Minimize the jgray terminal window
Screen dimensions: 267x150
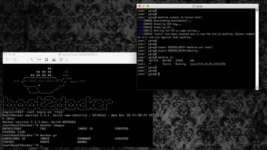[x=144, y=6]
